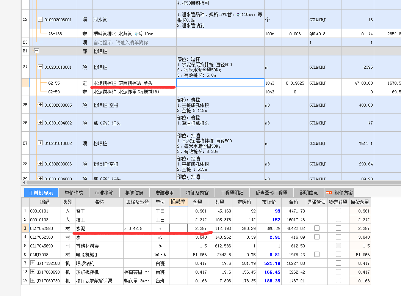Open the 工程量明细 tab
The height and width of the screenshot is (296, 401).
pyautogui.click(x=232, y=193)
